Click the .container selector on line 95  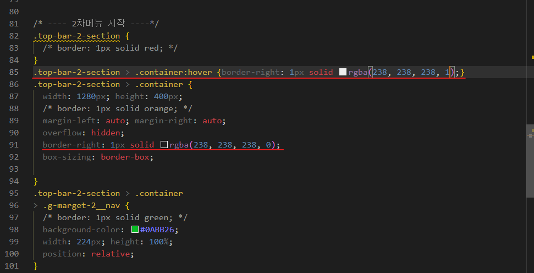(x=159, y=193)
